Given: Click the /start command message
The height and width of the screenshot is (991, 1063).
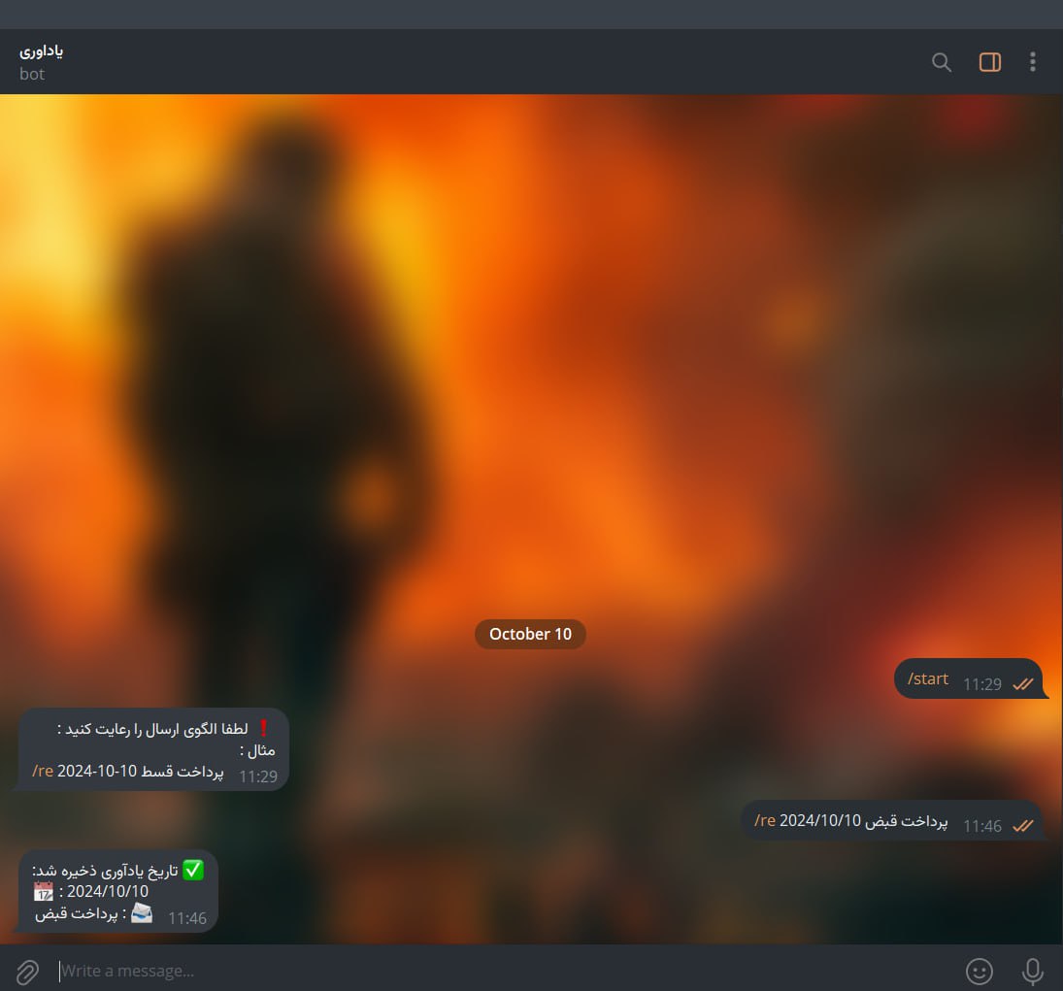Looking at the screenshot, I should pos(927,678).
